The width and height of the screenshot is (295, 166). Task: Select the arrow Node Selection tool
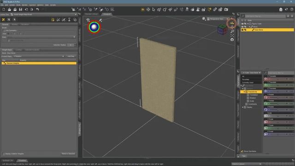[153, 9]
